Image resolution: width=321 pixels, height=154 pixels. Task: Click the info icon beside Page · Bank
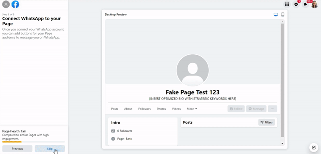[x=113, y=139]
